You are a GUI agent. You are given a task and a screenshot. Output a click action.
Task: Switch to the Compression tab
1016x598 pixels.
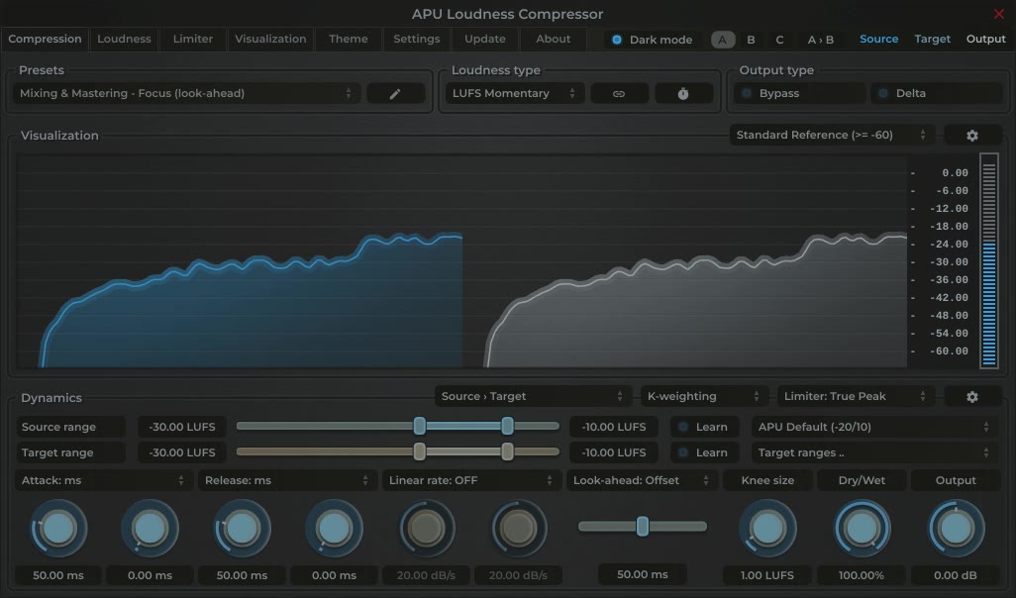pyautogui.click(x=45, y=39)
